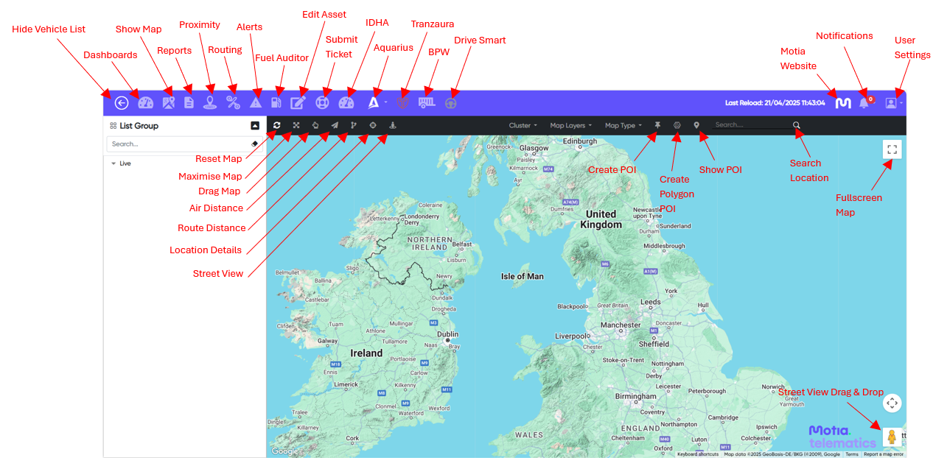Visit the Motia Website
This screenshot has height=466, width=947.
pyautogui.click(x=842, y=101)
